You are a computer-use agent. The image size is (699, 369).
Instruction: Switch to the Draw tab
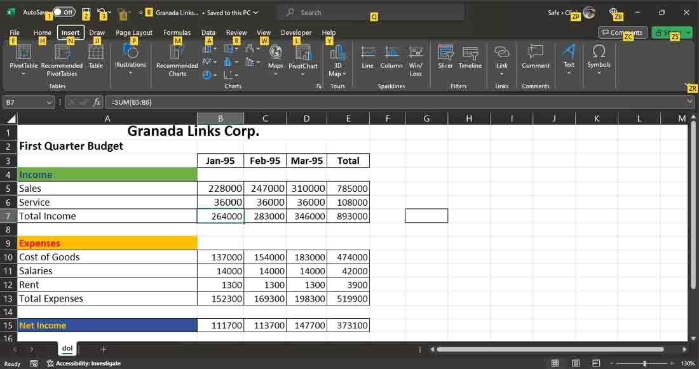[x=97, y=32]
